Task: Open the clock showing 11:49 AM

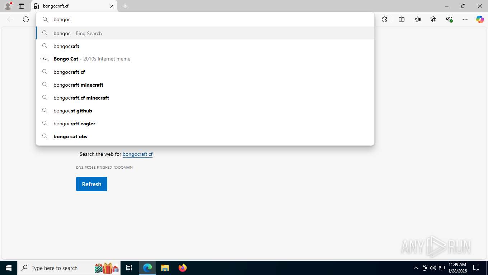Action: [457, 268]
